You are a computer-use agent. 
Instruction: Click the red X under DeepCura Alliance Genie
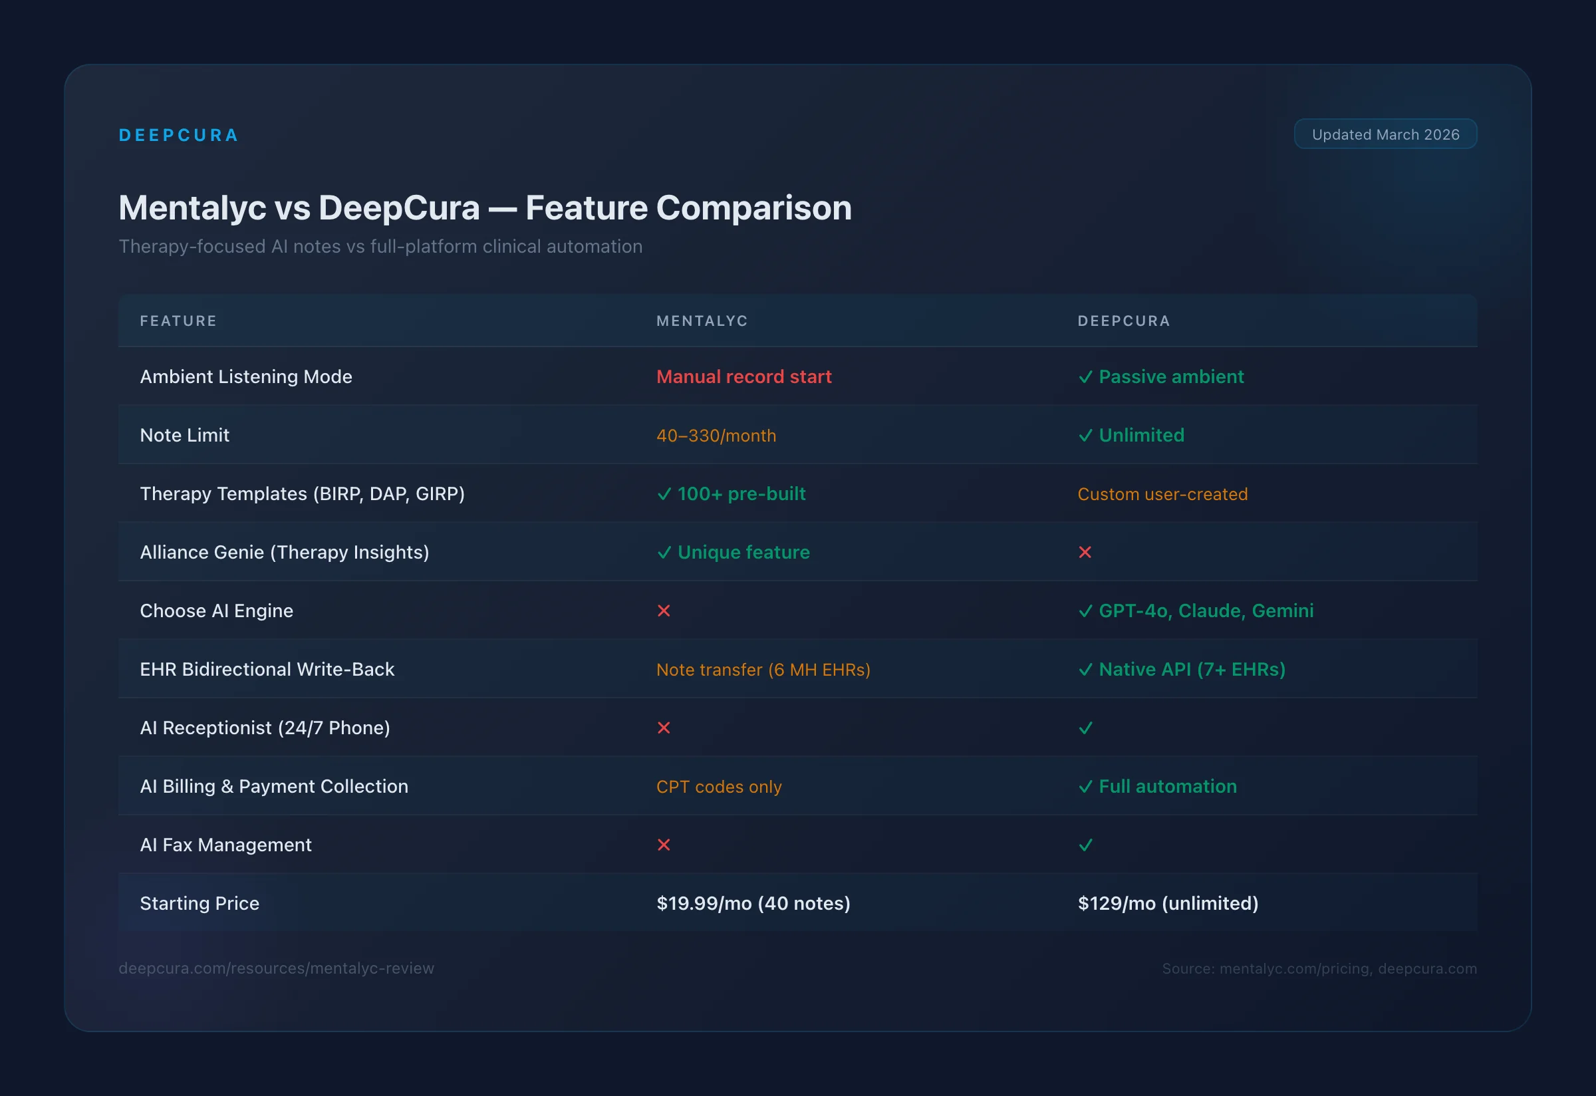tap(1086, 552)
